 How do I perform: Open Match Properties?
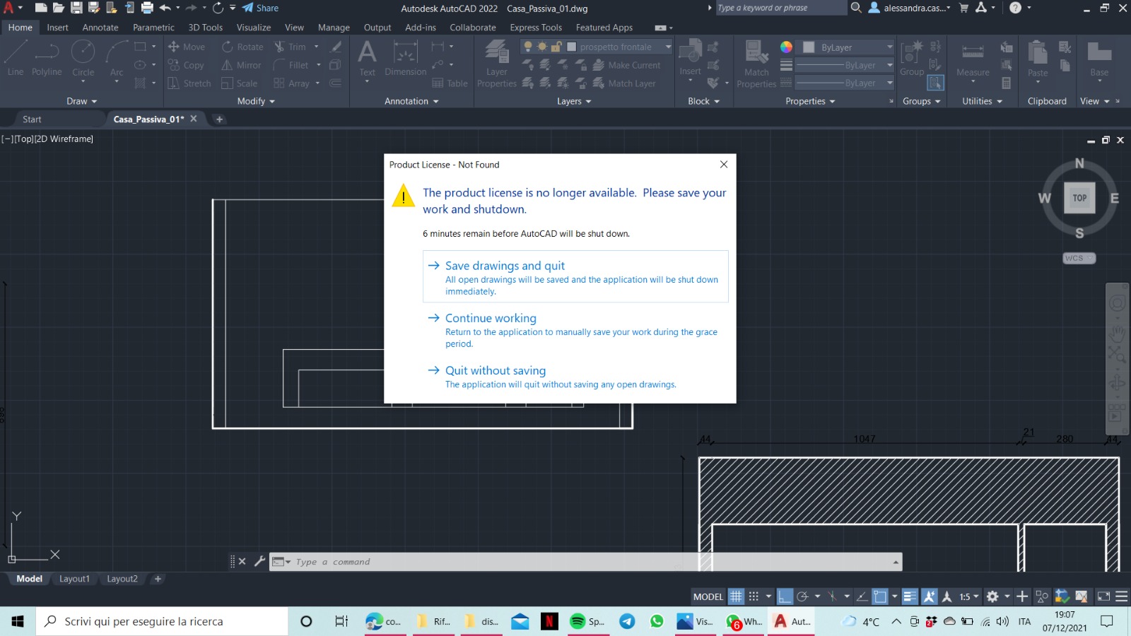coord(756,64)
